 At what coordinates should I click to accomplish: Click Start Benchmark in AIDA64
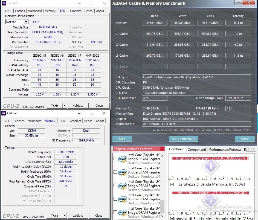[184, 139]
